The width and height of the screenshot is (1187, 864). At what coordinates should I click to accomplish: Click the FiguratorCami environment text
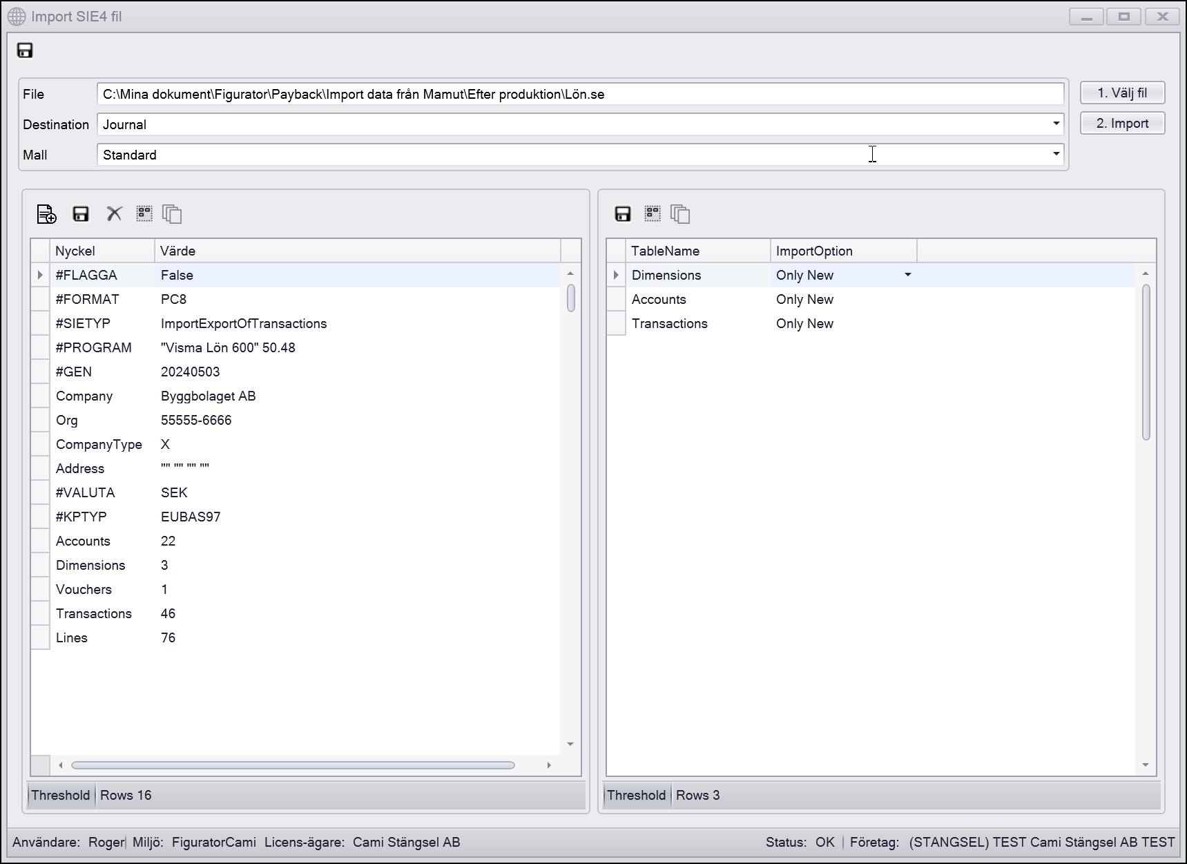point(214,842)
